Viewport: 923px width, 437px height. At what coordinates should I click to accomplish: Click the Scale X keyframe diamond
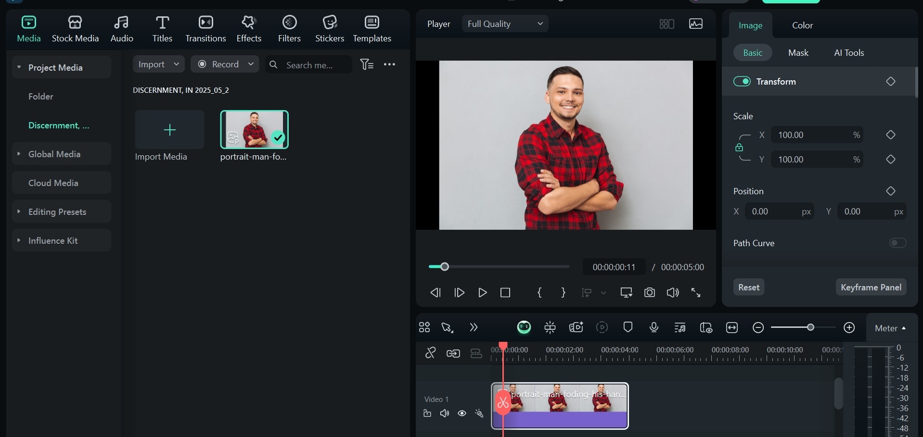tap(890, 135)
